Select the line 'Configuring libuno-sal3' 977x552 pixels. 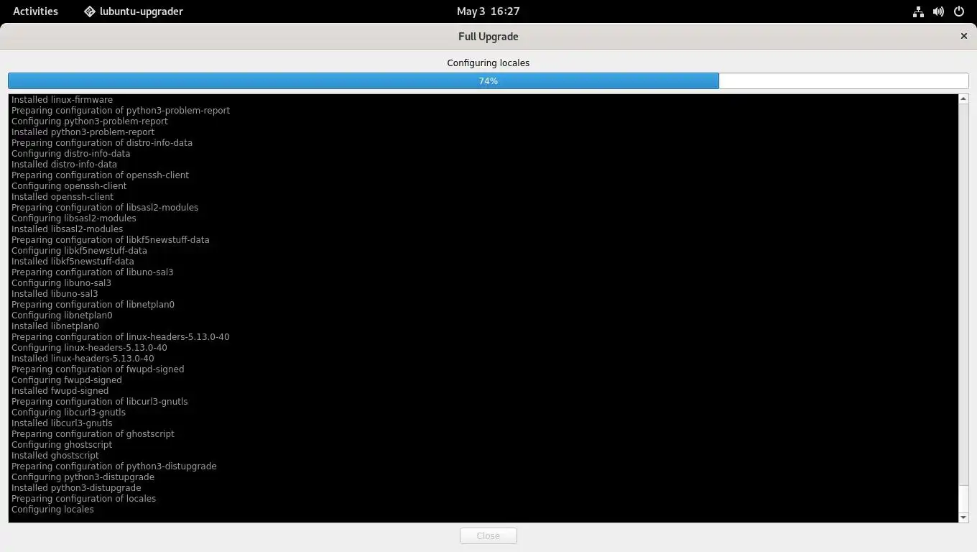[x=61, y=283]
